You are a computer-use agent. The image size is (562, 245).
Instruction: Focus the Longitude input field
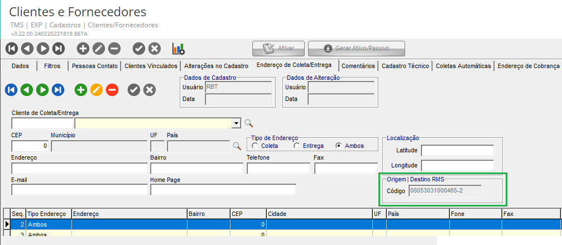[457, 166]
